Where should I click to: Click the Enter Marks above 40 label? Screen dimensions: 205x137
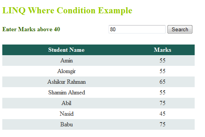coord(31,29)
